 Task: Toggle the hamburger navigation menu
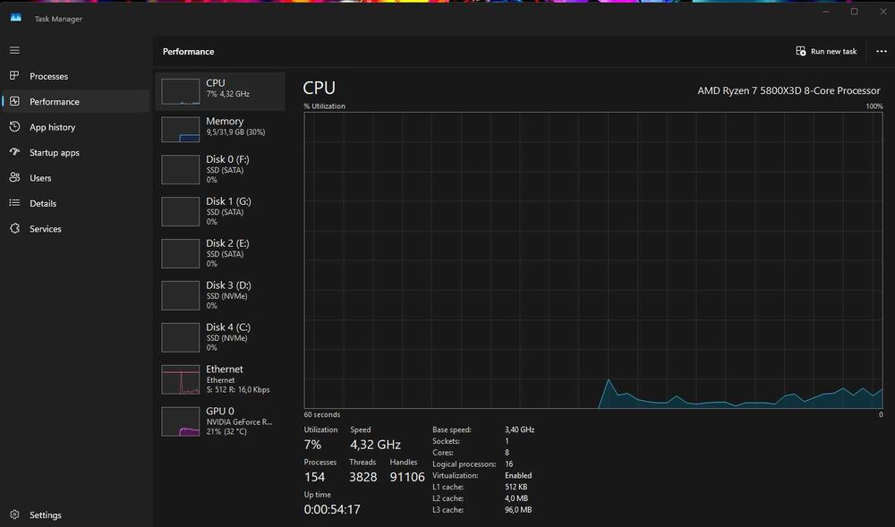pyautogui.click(x=15, y=50)
